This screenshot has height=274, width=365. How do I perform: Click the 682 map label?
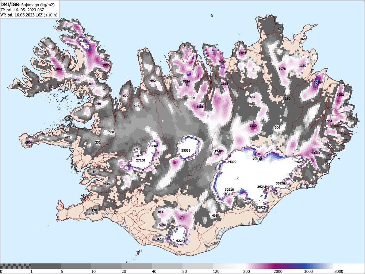[x=253, y=98]
